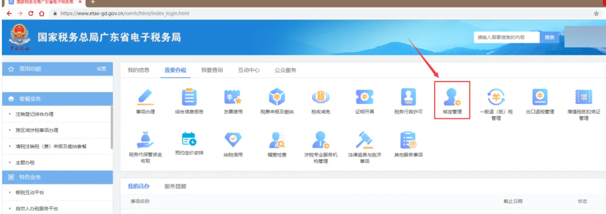Close the current browser tab
Image resolution: width=606 pixels, height=214 pixels.
80,2
